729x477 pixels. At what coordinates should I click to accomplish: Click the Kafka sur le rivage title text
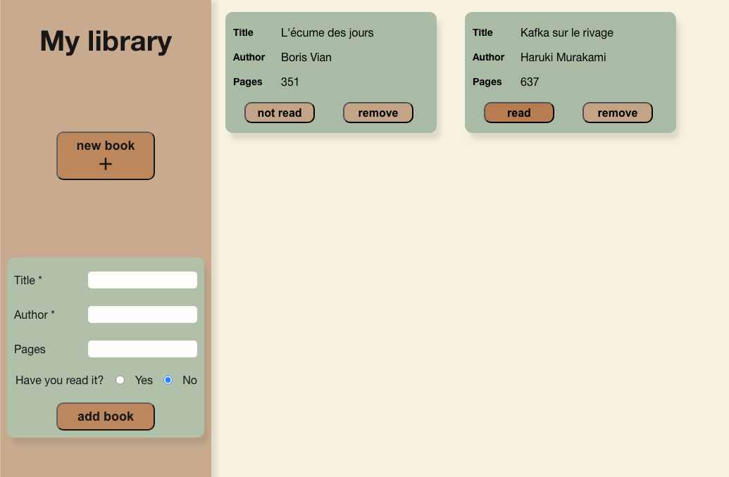pyautogui.click(x=566, y=32)
